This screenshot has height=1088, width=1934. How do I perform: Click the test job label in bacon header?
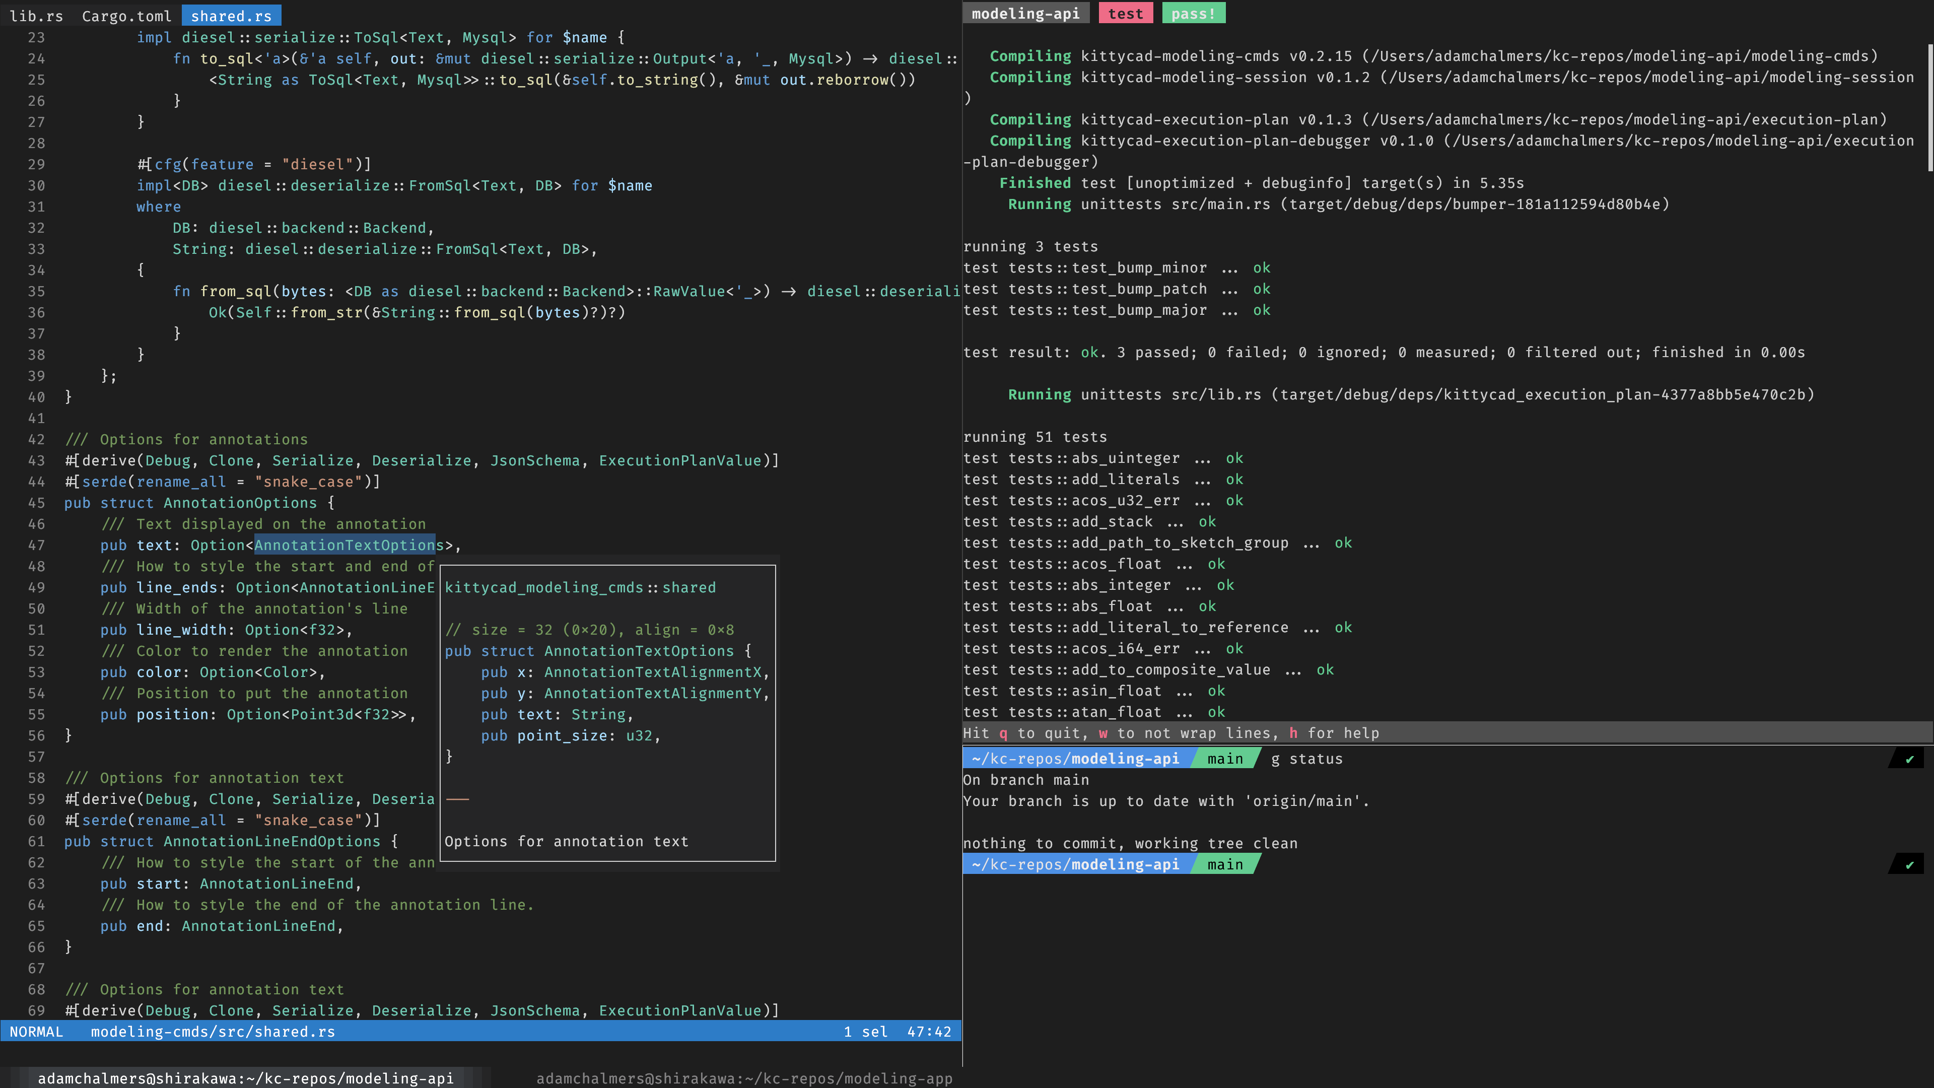tap(1126, 14)
